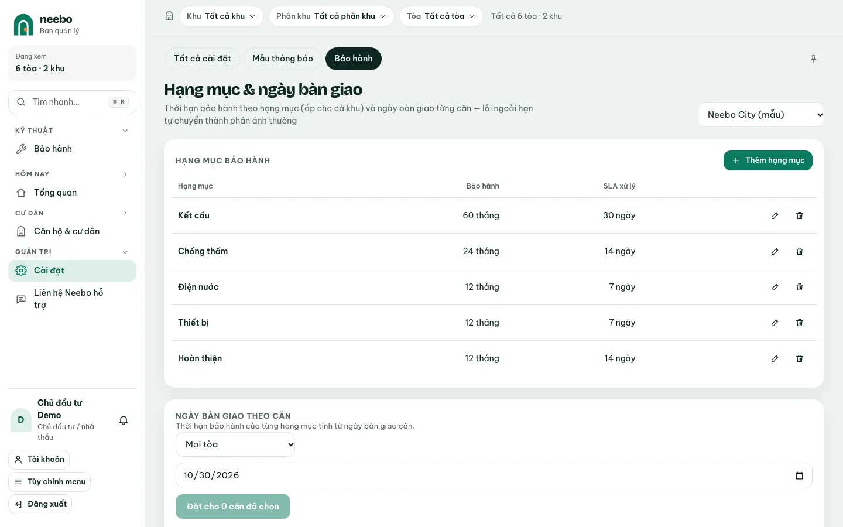Go to Tổng quan in sidebar

[72, 193]
